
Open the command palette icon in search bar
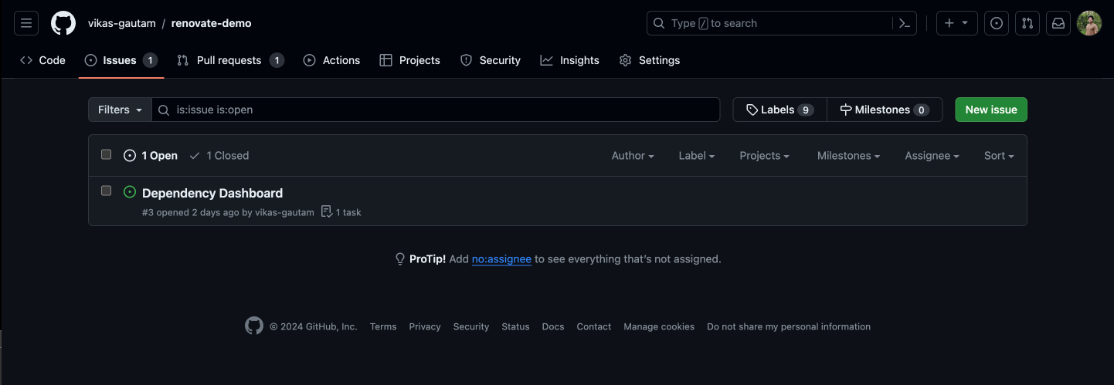pyautogui.click(x=905, y=23)
